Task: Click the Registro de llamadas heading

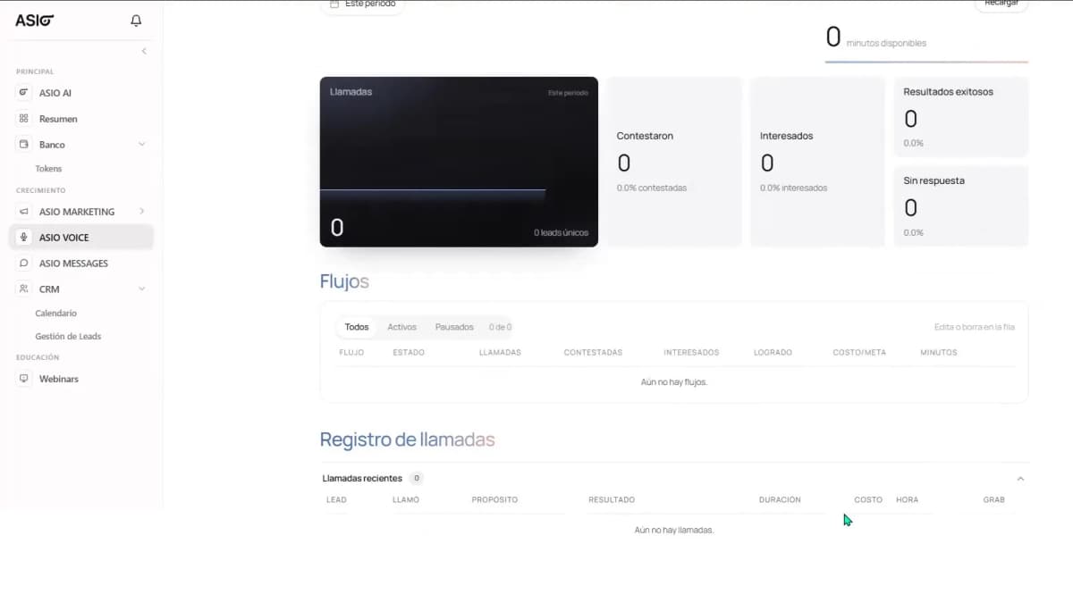Action: click(407, 439)
